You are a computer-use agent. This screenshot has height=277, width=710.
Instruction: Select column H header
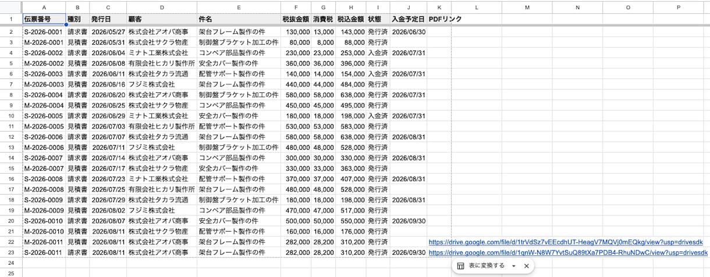point(351,7)
